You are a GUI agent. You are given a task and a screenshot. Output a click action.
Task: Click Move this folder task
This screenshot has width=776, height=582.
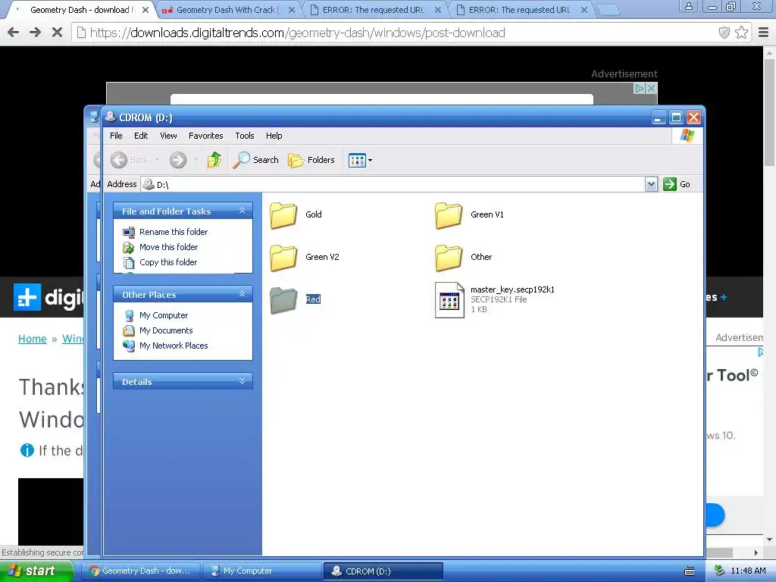pyautogui.click(x=168, y=247)
